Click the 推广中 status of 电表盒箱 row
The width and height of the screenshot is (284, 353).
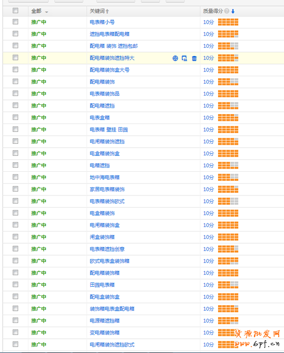point(39,118)
